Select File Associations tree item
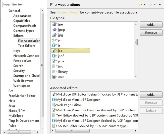Screen dimensions: 164x134 pyautogui.click(x=29, y=41)
